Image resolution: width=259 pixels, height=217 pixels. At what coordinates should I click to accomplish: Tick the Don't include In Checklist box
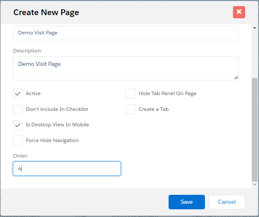click(x=18, y=109)
